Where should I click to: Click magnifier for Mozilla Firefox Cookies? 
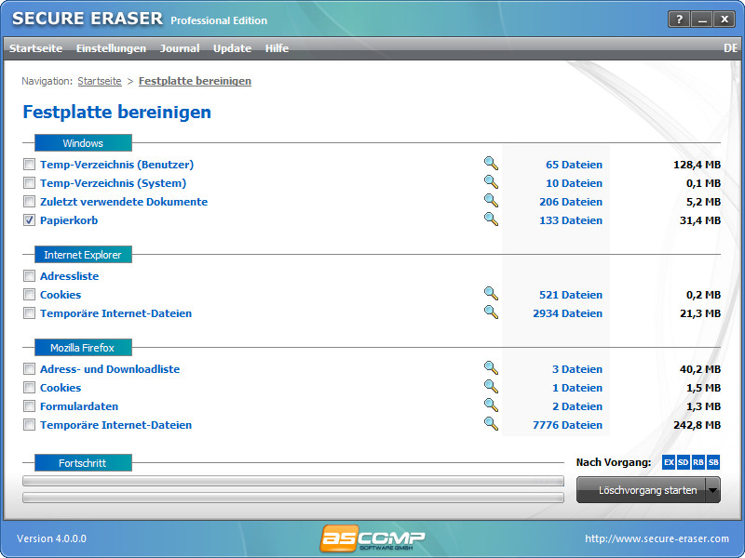[x=492, y=387]
